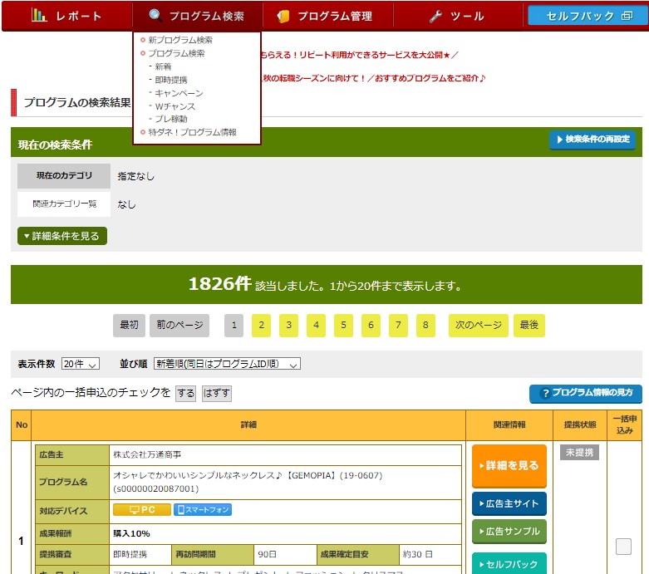Select 新プログラム検索 in the dropdown menu

[x=180, y=40]
